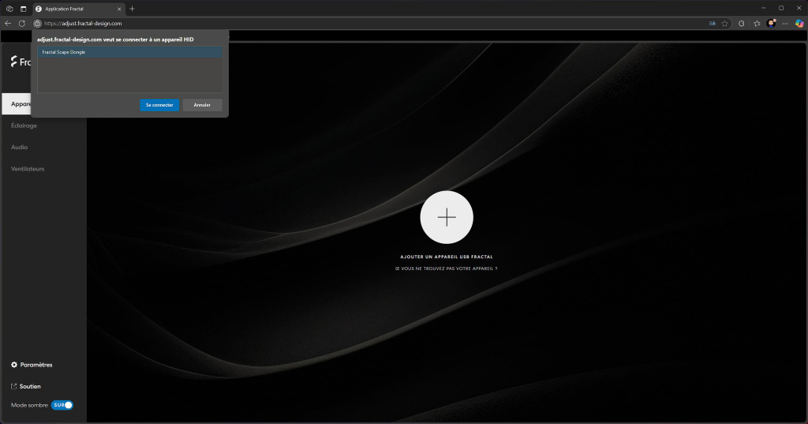Toggle the Mode sombre switch off
Screen dimensions: 808x424
[x=62, y=405]
